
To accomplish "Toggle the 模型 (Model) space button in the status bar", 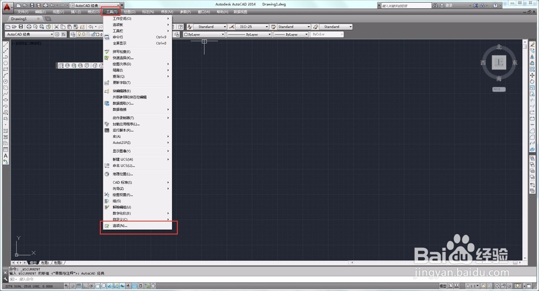I will click(x=443, y=286).
